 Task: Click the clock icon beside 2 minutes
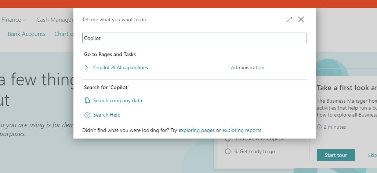click(319, 127)
